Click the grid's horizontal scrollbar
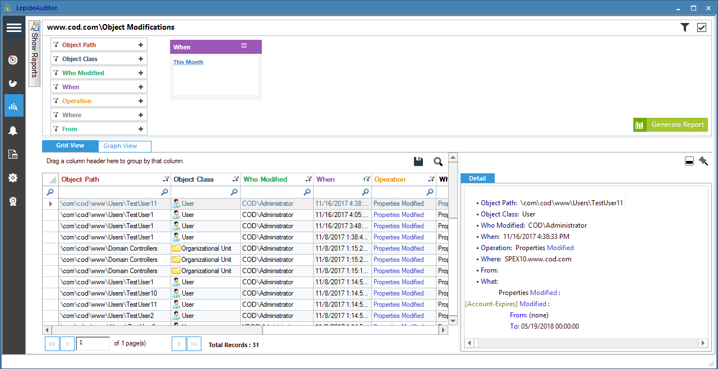 [x=245, y=330]
